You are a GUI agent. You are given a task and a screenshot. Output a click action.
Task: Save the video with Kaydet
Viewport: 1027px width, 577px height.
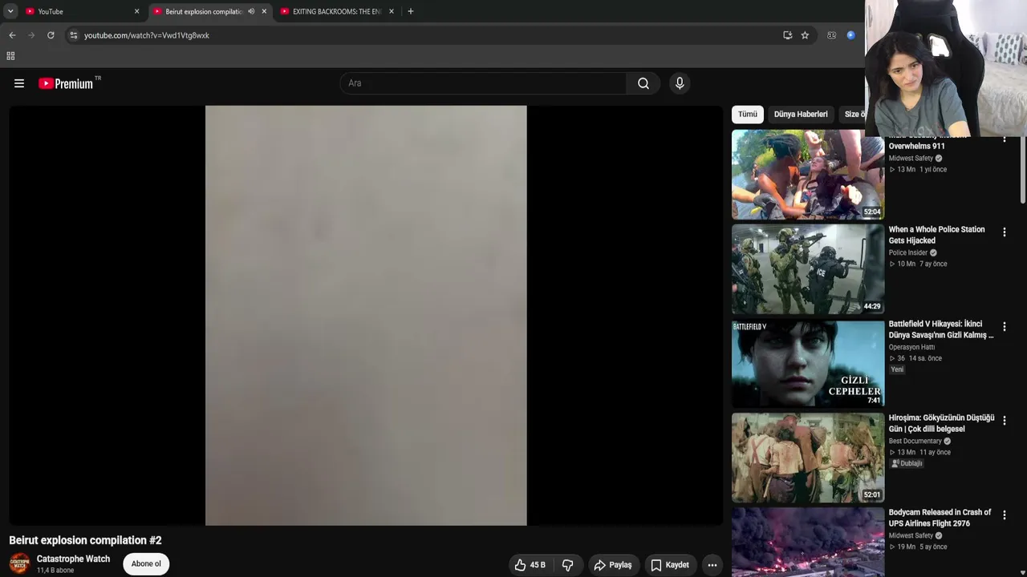(670, 565)
